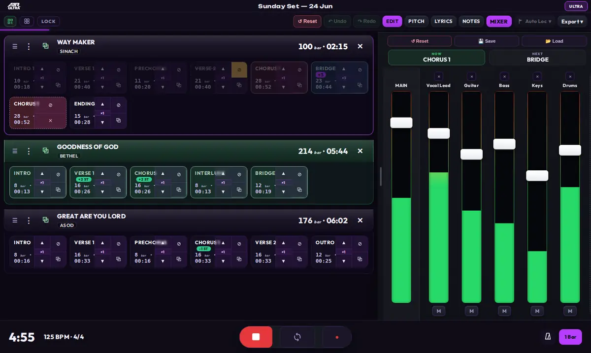
Task: Open the LYRICS tab
Action: [x=443, y=21]
